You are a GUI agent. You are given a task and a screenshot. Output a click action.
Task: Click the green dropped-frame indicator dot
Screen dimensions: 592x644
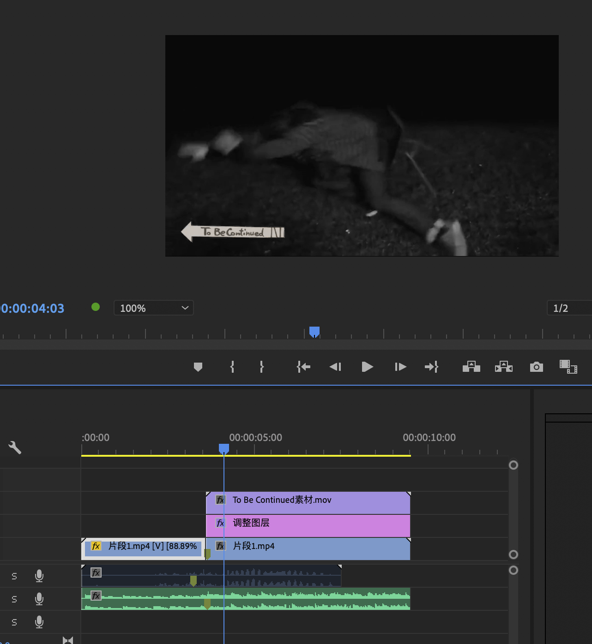[x=96, y=307]
